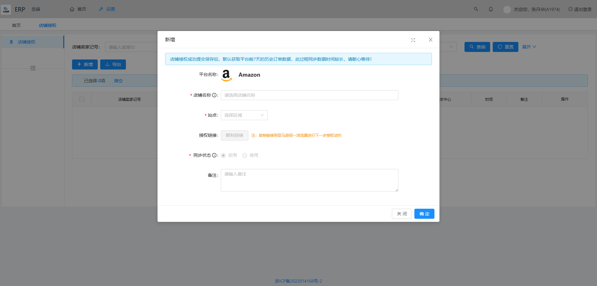Click the info icon beside 店铺名称
The image size is (597, 286).
214,95
